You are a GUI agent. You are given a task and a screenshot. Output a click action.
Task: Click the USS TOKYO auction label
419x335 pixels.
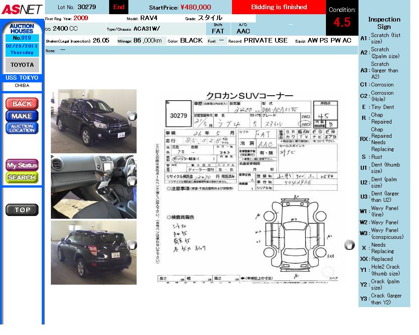pyautogui.click(x=22, y=78)
